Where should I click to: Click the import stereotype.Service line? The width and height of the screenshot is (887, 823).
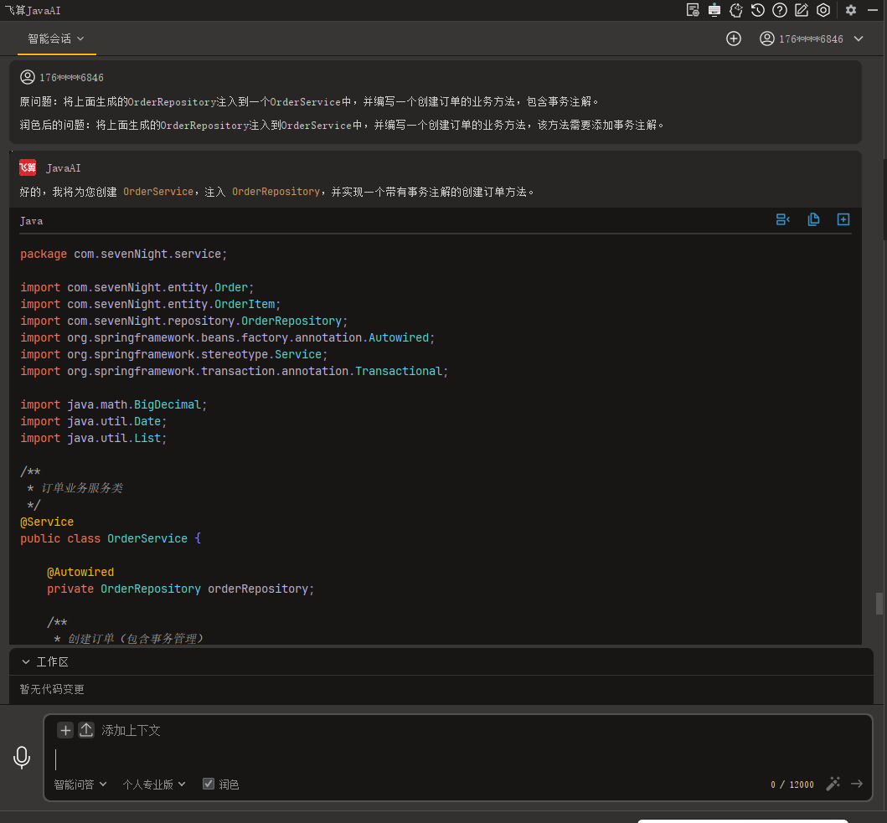pos(173,354)
